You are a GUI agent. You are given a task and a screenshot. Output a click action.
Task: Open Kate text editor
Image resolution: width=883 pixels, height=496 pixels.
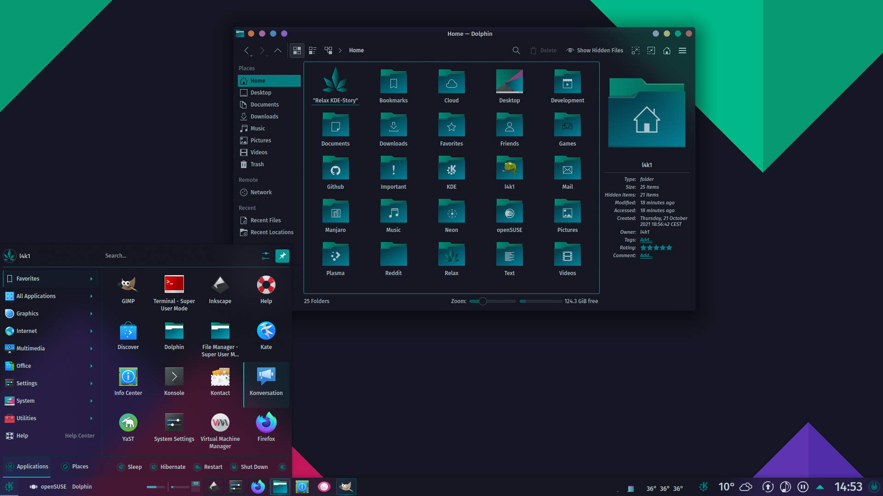tap(266, 336)
